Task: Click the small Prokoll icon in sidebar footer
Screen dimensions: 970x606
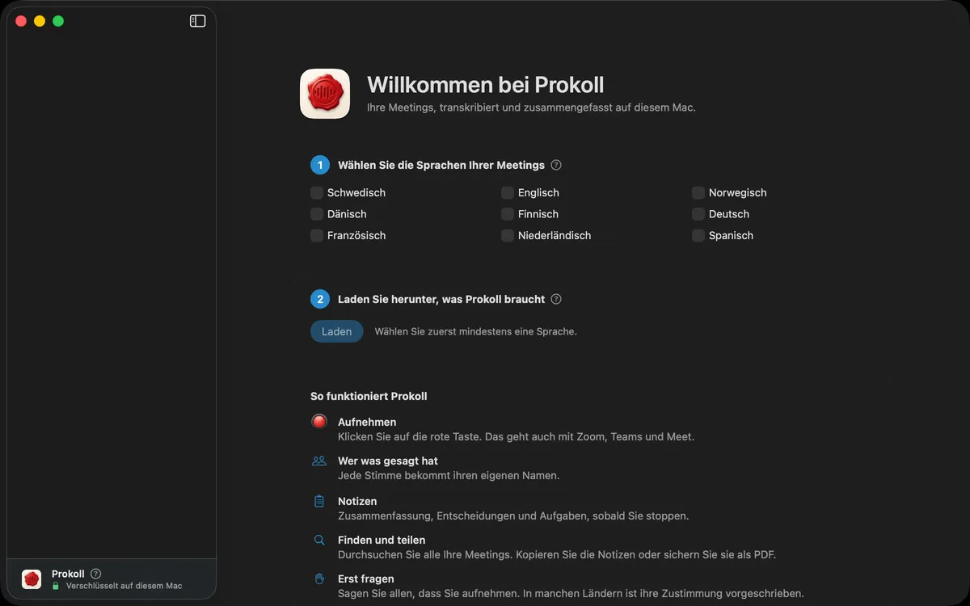Action: coord(32,579)
